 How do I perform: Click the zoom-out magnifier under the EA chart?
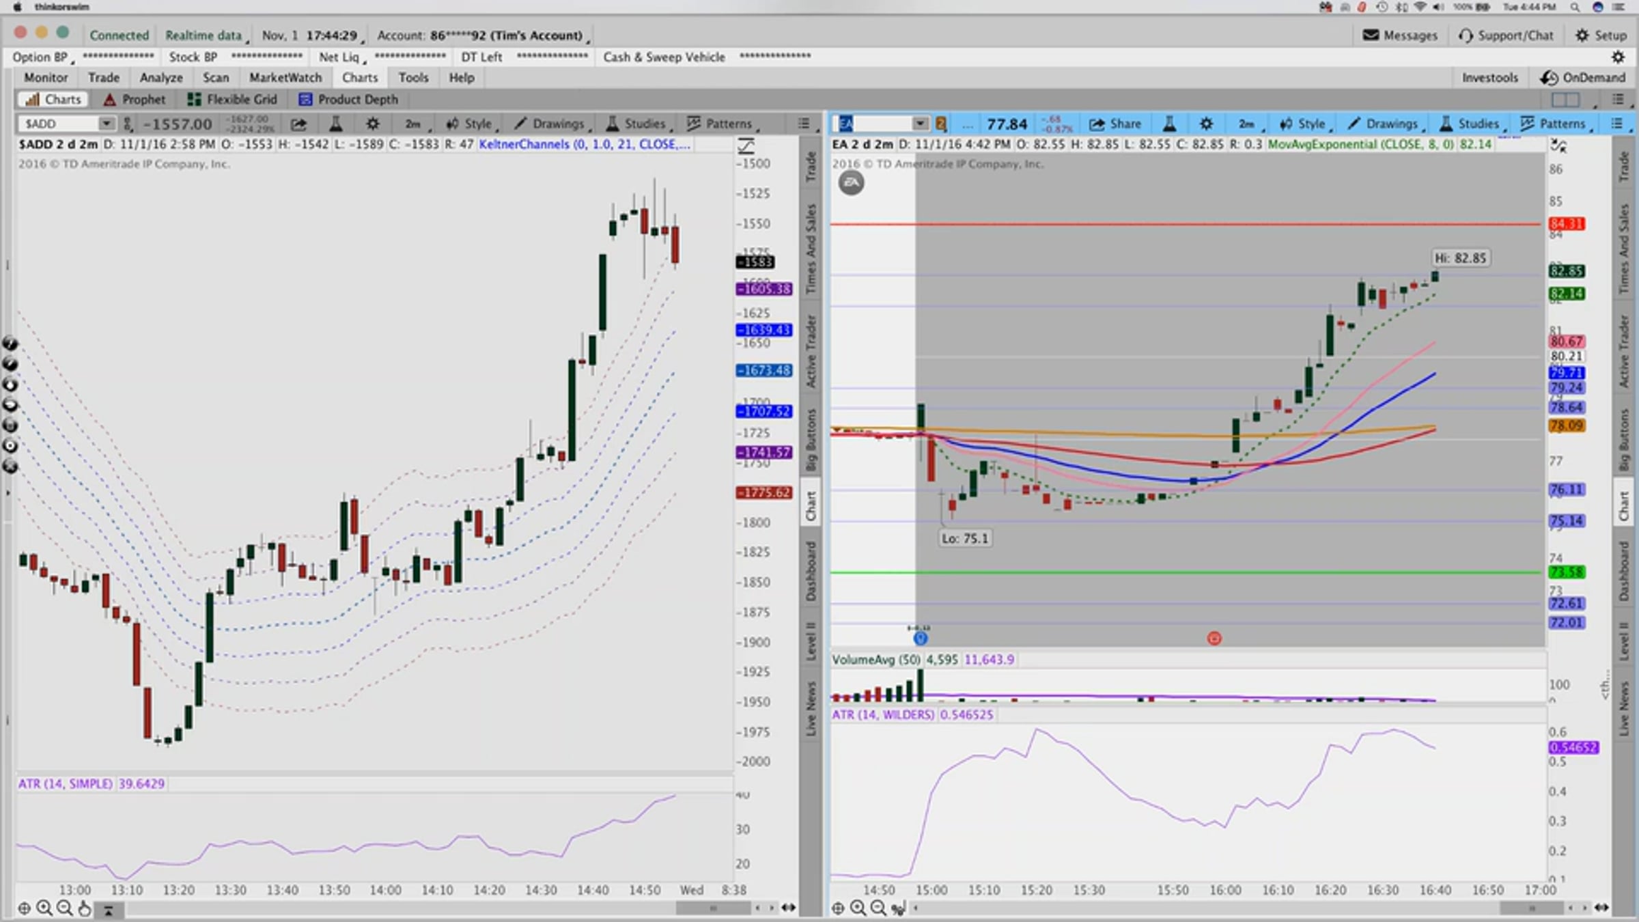click(x=878, y=908)
